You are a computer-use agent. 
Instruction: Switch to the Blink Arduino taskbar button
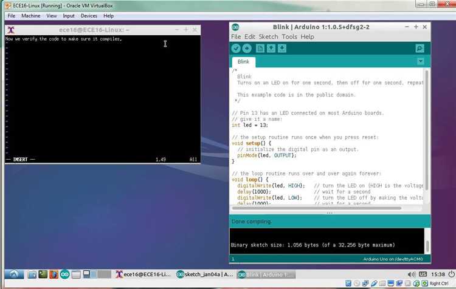tap(266, 274)
